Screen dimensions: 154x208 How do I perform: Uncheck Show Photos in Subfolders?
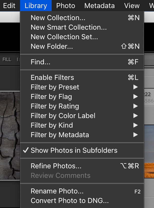coord(74,150)
